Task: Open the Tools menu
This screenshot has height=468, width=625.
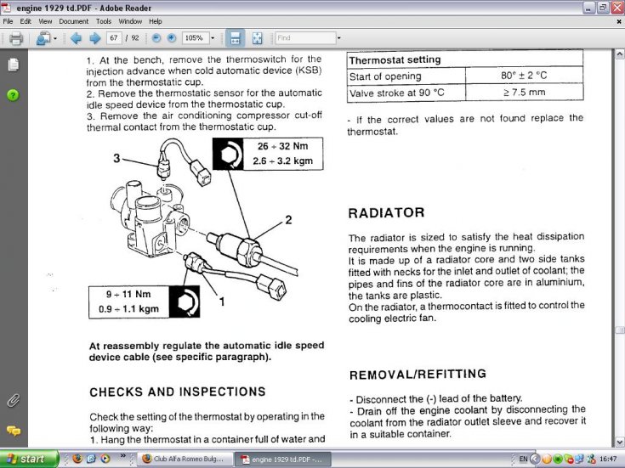Action: coord(103,20)
